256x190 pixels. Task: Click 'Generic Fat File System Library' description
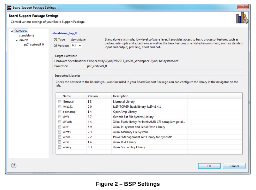(133, 117)
